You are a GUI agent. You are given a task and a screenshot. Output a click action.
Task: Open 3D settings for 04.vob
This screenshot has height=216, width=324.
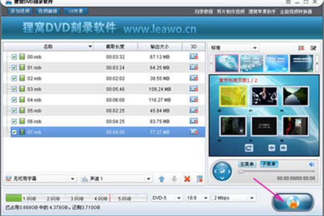pos(194,99)
